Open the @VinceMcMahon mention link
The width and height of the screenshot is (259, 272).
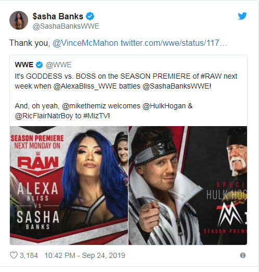pos(85,43)
